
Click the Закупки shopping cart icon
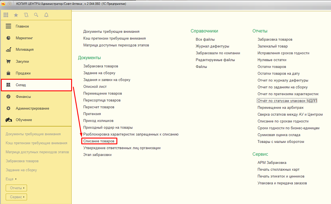click(x=8, y=61)
